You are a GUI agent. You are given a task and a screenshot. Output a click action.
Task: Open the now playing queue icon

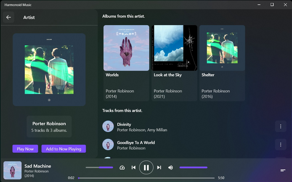coord(283,170)
